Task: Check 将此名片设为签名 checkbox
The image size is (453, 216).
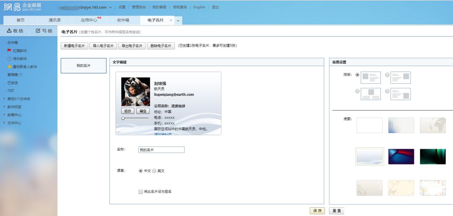Action: point(141,192)
